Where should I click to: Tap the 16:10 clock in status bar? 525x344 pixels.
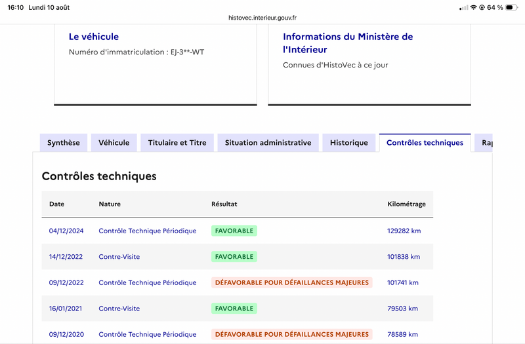point(15,7)
